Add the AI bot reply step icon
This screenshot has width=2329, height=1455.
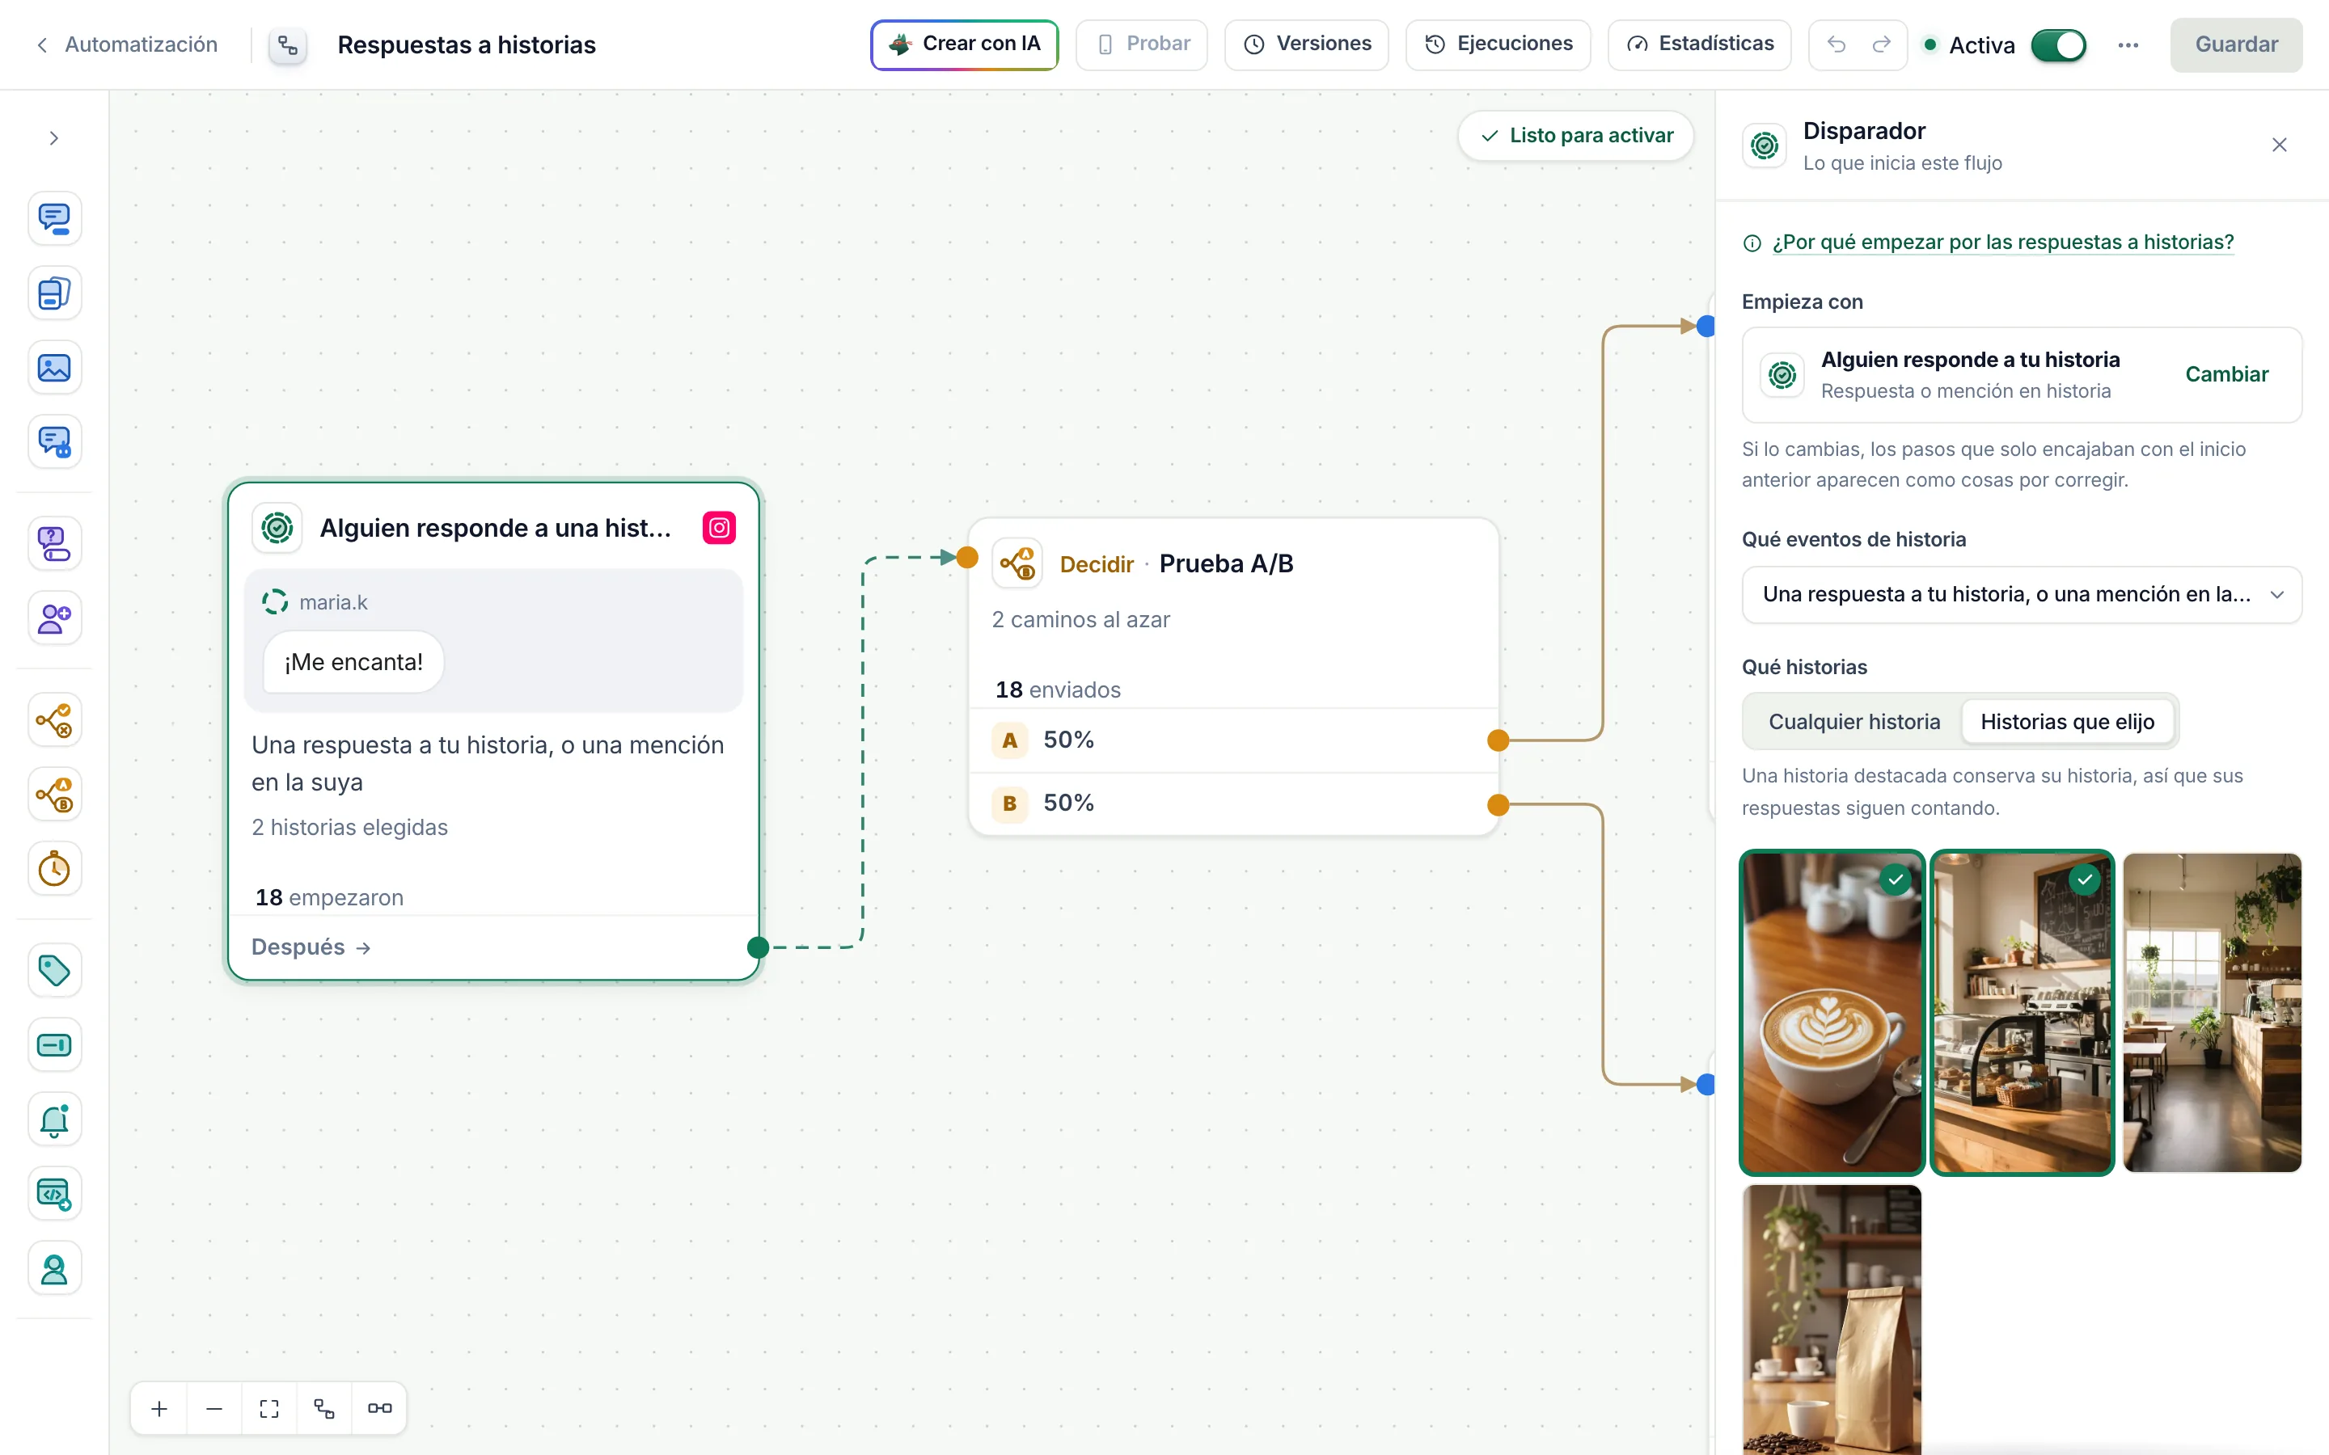click(54, 443)
